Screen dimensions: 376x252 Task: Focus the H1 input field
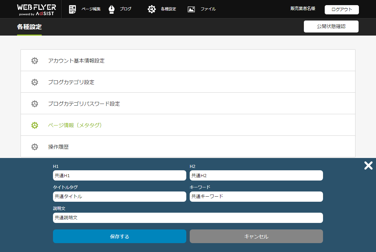pos(119,175)
